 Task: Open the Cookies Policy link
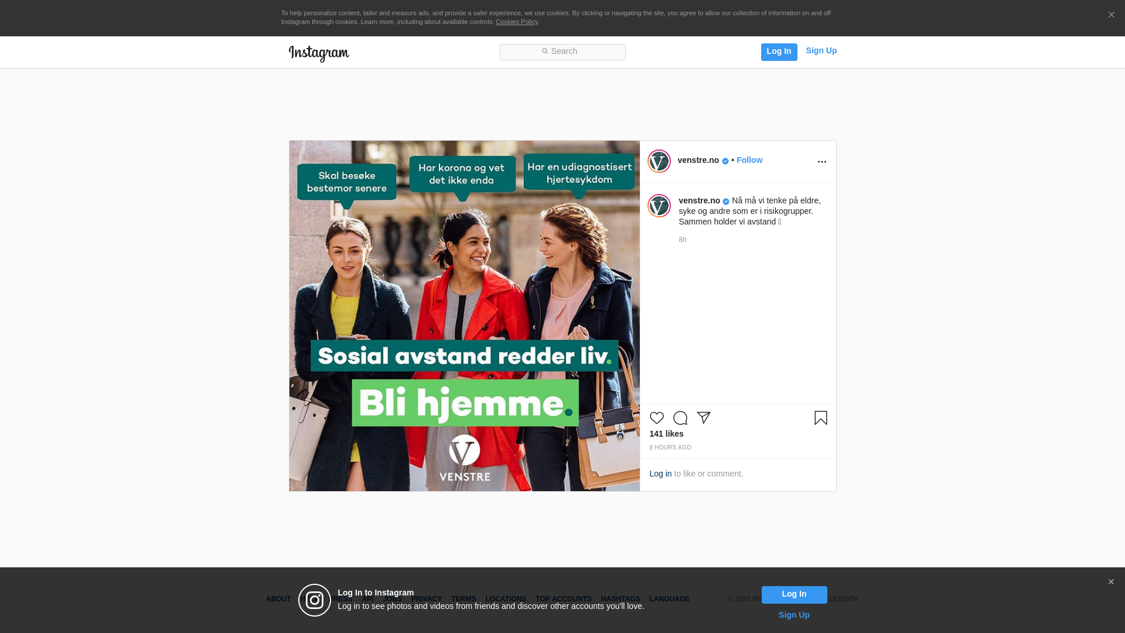tap(516, 22)
